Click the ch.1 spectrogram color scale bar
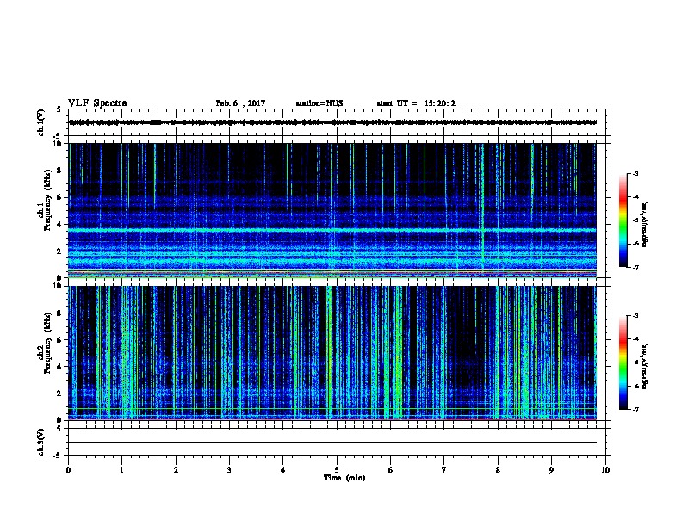682x527 pixels. pyautogui.click(x=623, y=220)
